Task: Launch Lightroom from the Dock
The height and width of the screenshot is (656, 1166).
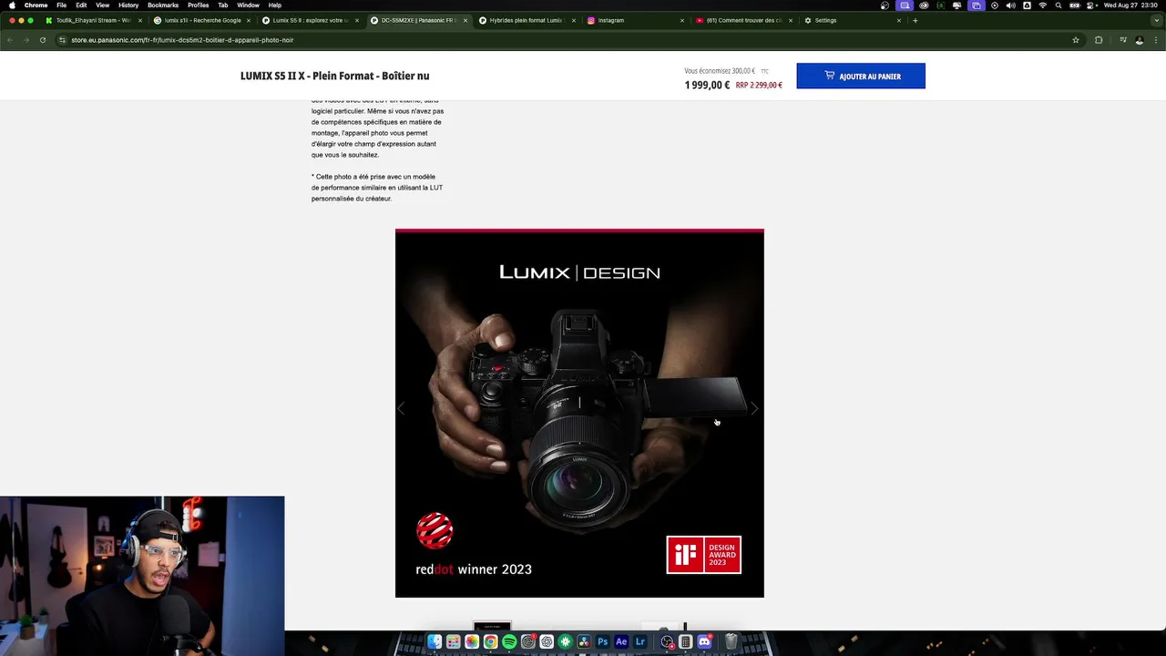Action: pyautogui.click(x=639, y=642)
